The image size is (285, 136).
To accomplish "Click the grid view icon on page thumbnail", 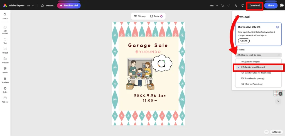I will 281,94.
